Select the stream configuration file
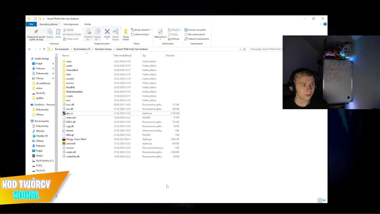380x214 pixels. pos(70,130)
